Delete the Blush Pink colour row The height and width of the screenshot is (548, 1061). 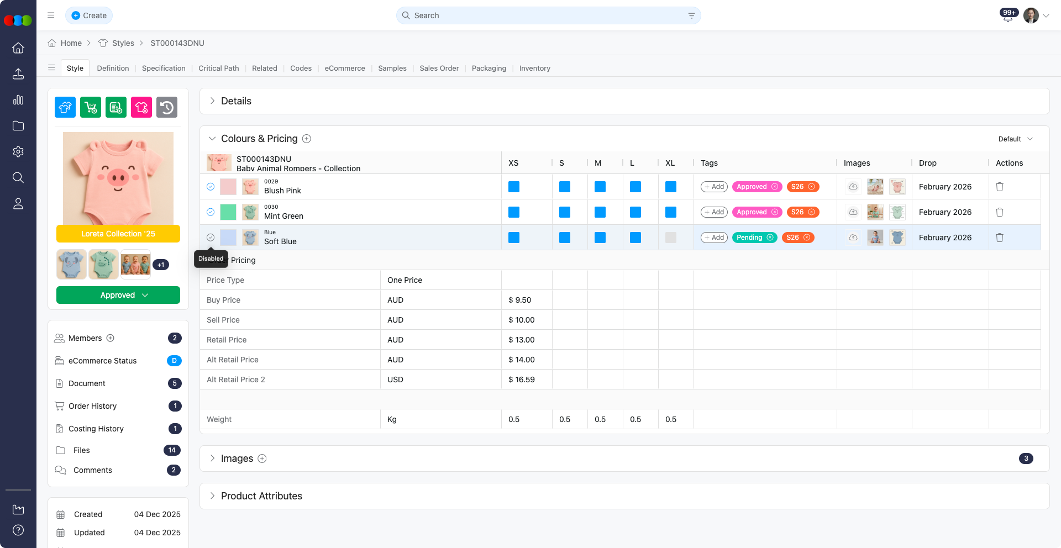(999, 187)
